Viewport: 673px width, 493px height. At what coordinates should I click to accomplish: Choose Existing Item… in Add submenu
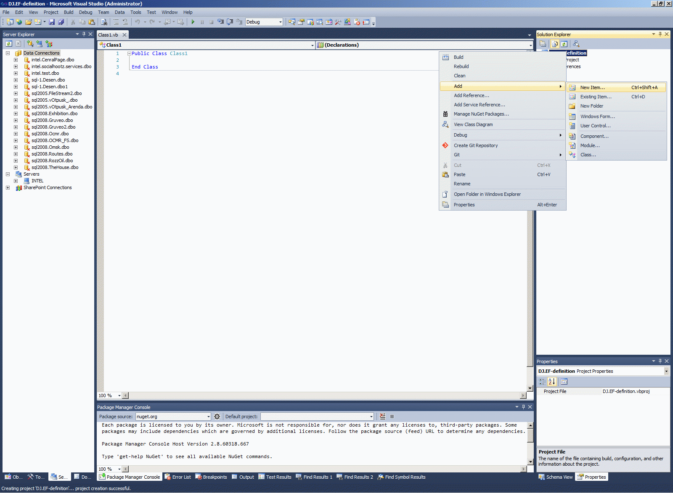pos(617,97)
